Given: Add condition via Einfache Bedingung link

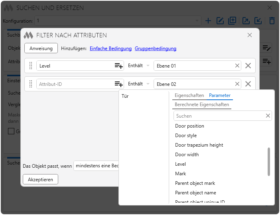Looking at the screenshot, I should [110, 48].
